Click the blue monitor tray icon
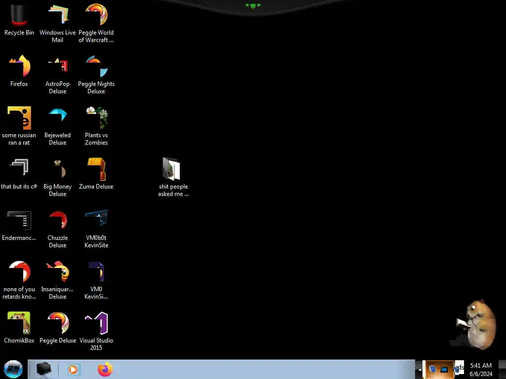506x379 pixels. click(x=444, y=369)
